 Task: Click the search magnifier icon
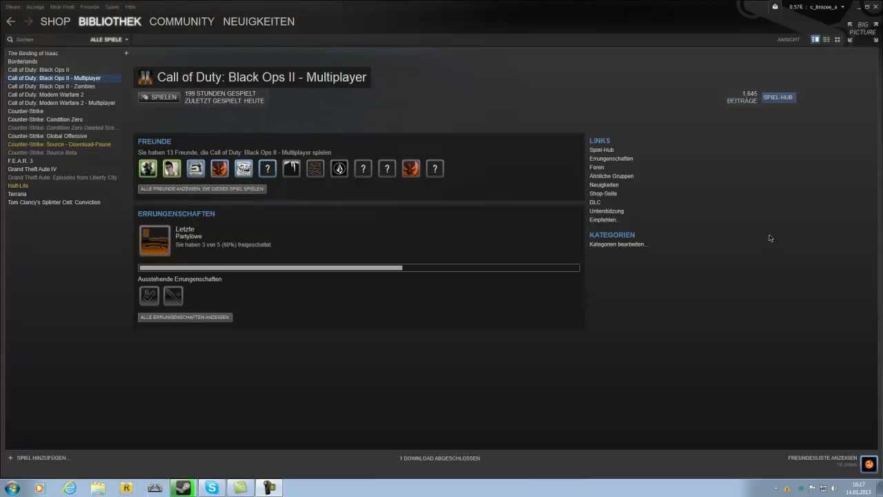pyautogui.click(x=10, y=39)
